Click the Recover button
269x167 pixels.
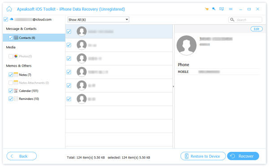243,156
